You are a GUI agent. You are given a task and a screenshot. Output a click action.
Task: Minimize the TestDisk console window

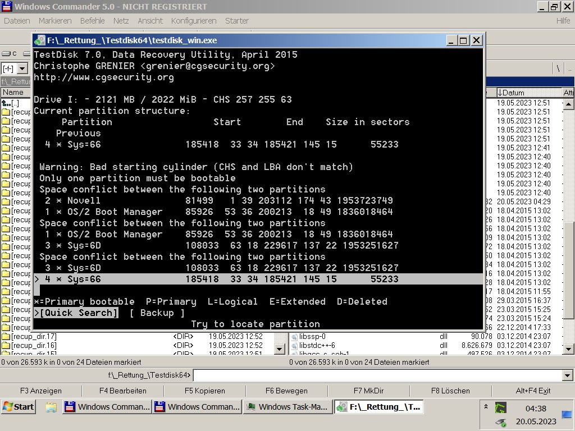[451, 40]
